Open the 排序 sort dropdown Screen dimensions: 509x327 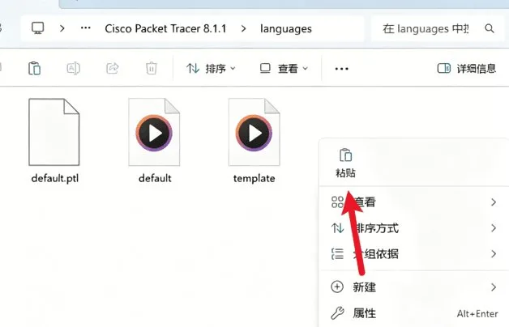pyautogui.click(x=211, y=68)
